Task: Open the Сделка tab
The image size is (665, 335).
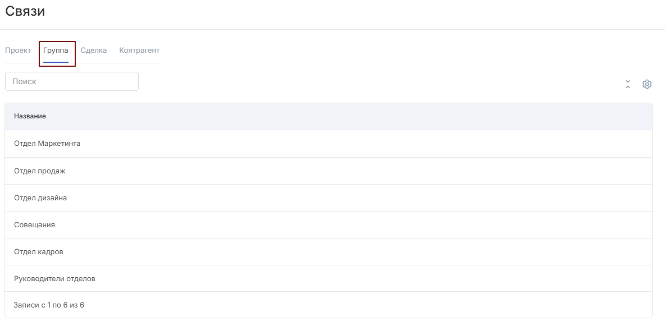Action: [x=94, y=51]
